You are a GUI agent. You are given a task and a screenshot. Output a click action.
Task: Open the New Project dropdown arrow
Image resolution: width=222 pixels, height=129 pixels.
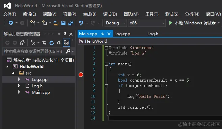(38, 23)
